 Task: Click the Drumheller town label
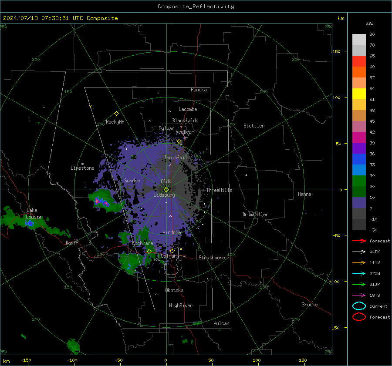coord(255,215)
